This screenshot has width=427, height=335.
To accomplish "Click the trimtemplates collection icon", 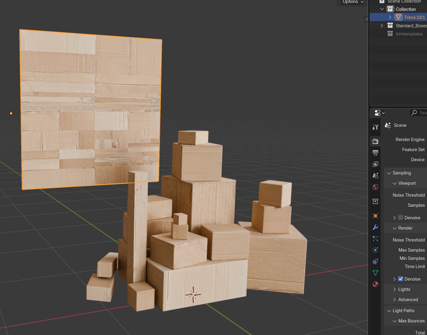I will [390, 34].
